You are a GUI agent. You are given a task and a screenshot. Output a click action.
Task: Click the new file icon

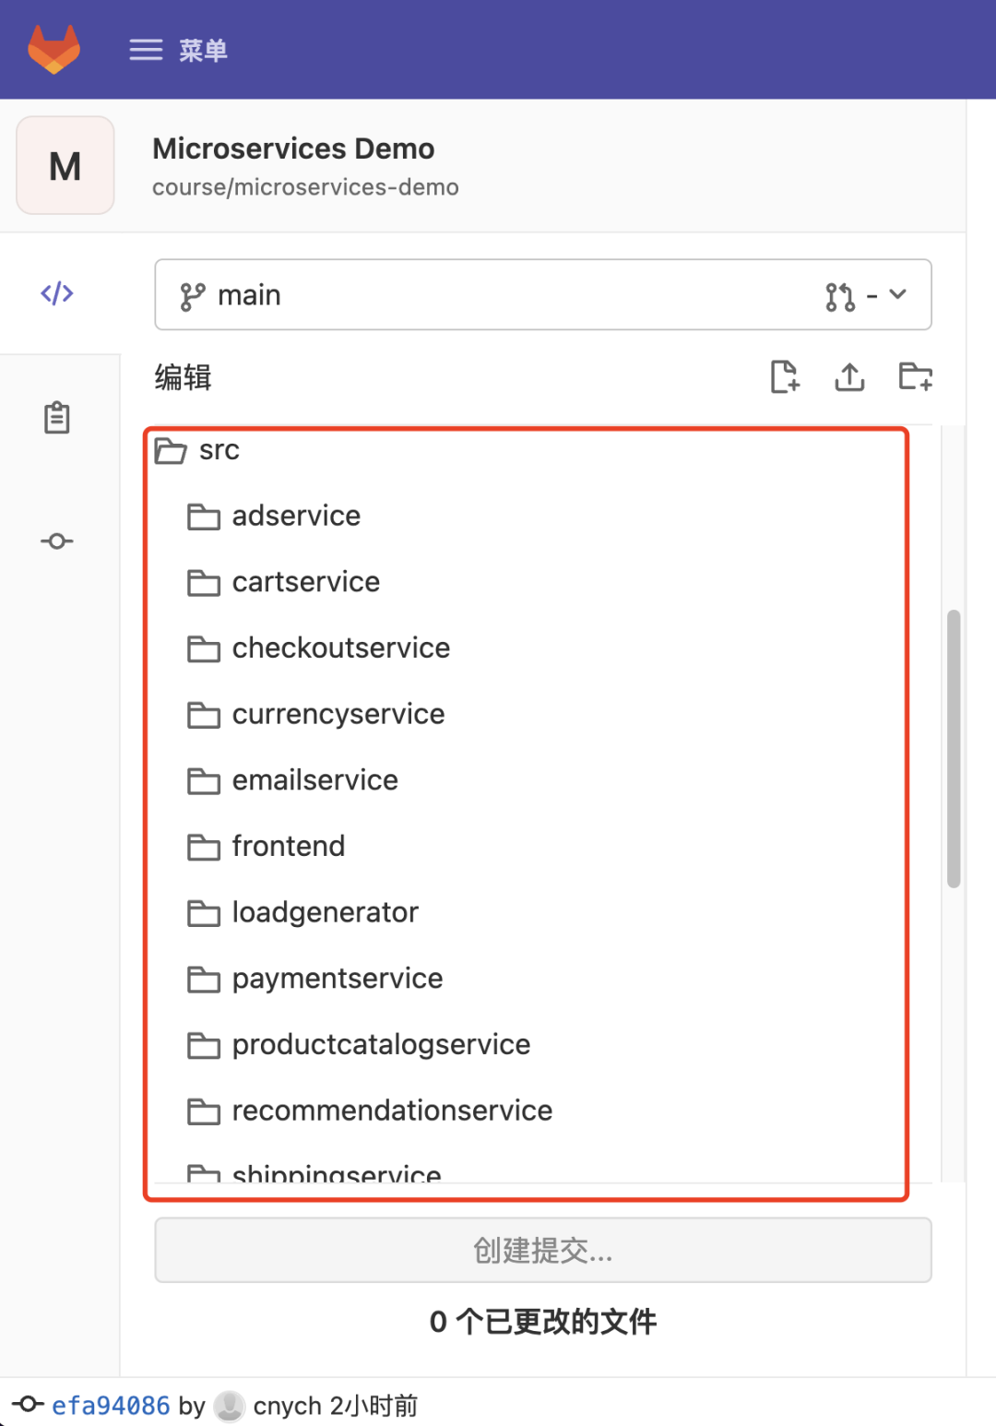(x=785, y=376)
